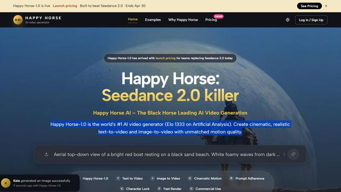Go to the Home nav tab
The height and width of the screenshot is (192, 341).
[133, 19]
